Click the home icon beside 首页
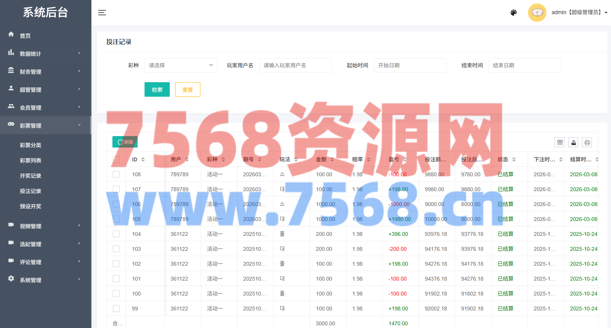Screen dimensions: 611x328 click(x=11, y=34)
